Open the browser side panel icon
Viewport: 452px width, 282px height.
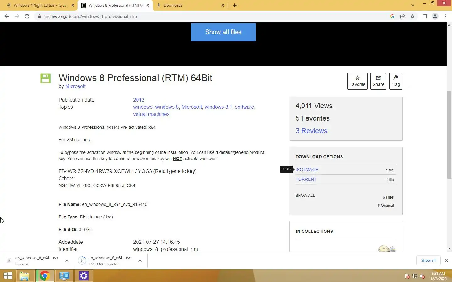pos(425,16)
